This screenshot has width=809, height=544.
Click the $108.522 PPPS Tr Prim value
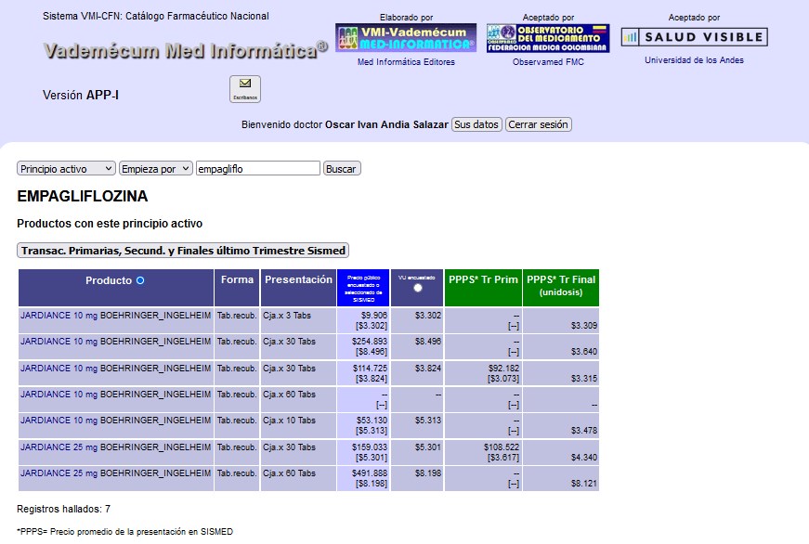[502, 447]
